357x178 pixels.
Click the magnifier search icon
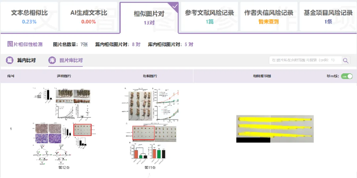pos(345,60)
